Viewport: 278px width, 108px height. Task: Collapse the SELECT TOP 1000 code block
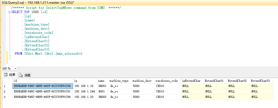[x=9, y=12]
